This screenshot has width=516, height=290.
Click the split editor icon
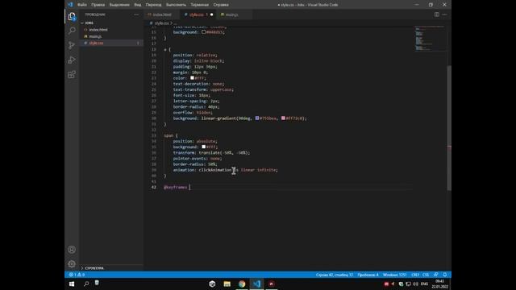point(437,14)
